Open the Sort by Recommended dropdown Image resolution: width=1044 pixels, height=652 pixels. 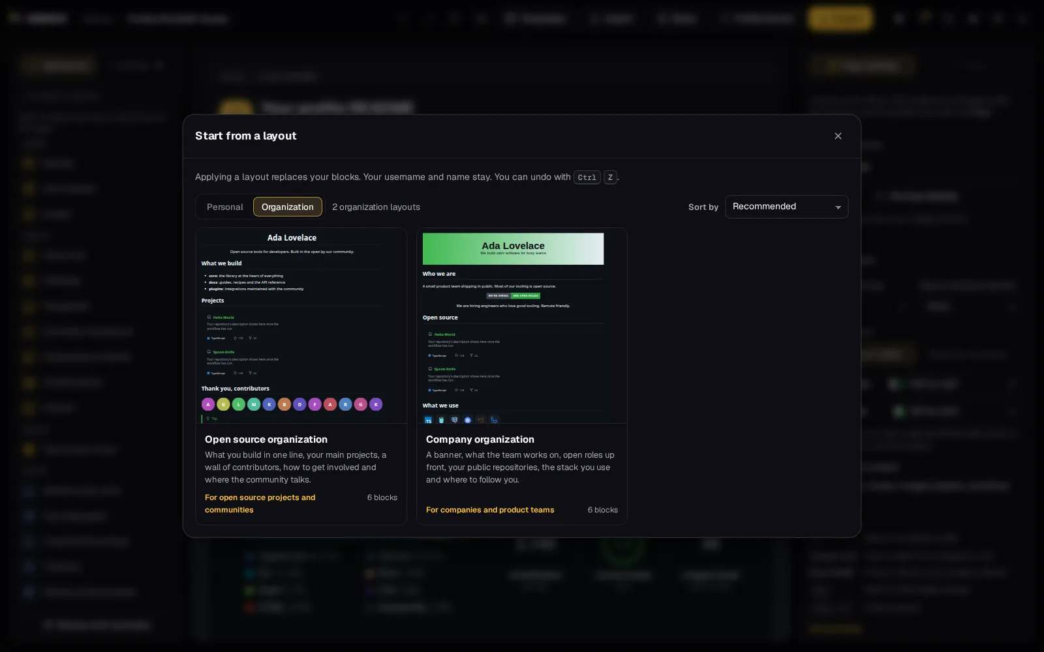pyautogui.click(x=787, y=207)
